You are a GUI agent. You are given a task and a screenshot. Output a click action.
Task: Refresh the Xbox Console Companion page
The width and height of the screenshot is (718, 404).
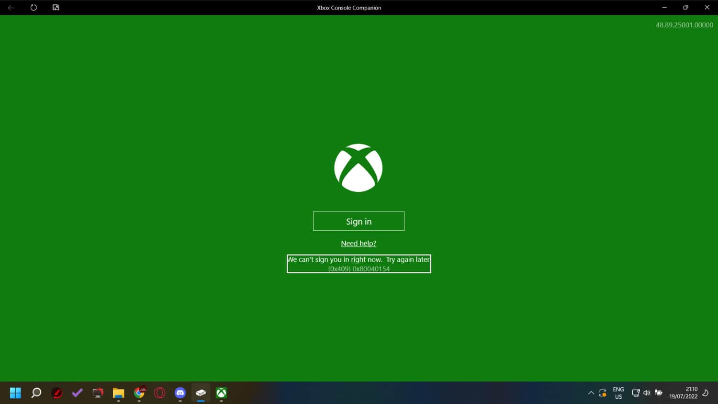[34, 8]
